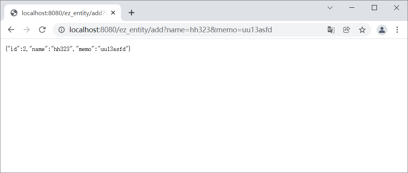Image resolution: width=408 pixels, height=173 pixels.
Task: Share this page using the share icon
Action: (x=346, y=30)
